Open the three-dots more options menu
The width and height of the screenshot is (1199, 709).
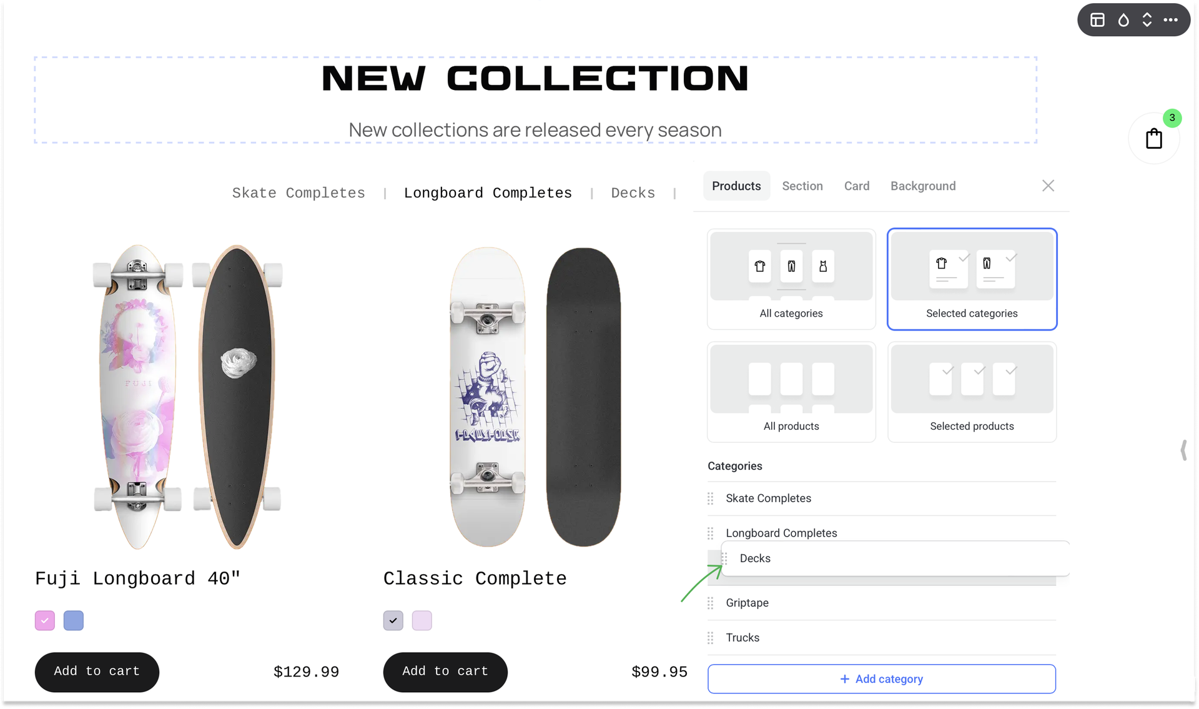(1171, 20)
